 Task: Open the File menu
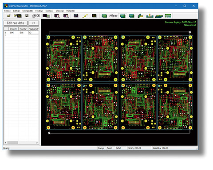click(x=7, y=11)
